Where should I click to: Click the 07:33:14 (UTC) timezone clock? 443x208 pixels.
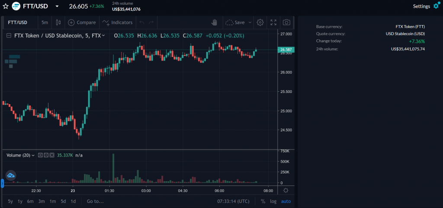(233, 201)
